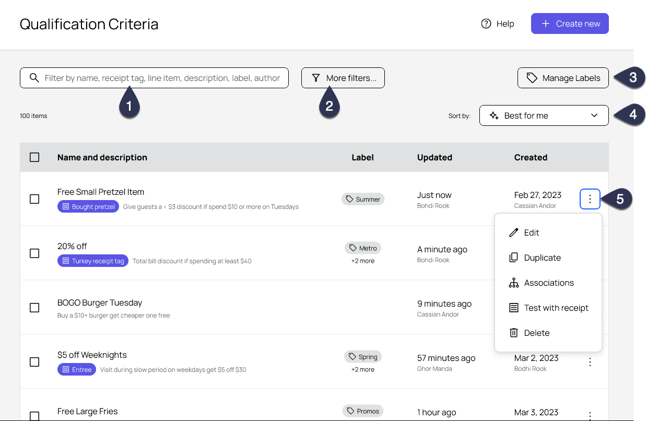Open the Free Small Pretzel Item title
The width and height of the screenshot is (647, 421).
(x=101, y=192)
